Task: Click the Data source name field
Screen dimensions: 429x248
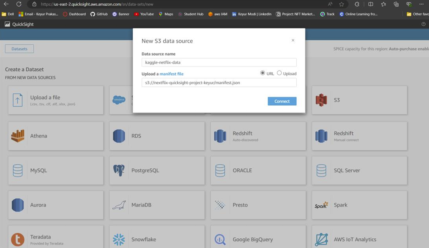Action: pyautogui.click(x=219, y=62)
